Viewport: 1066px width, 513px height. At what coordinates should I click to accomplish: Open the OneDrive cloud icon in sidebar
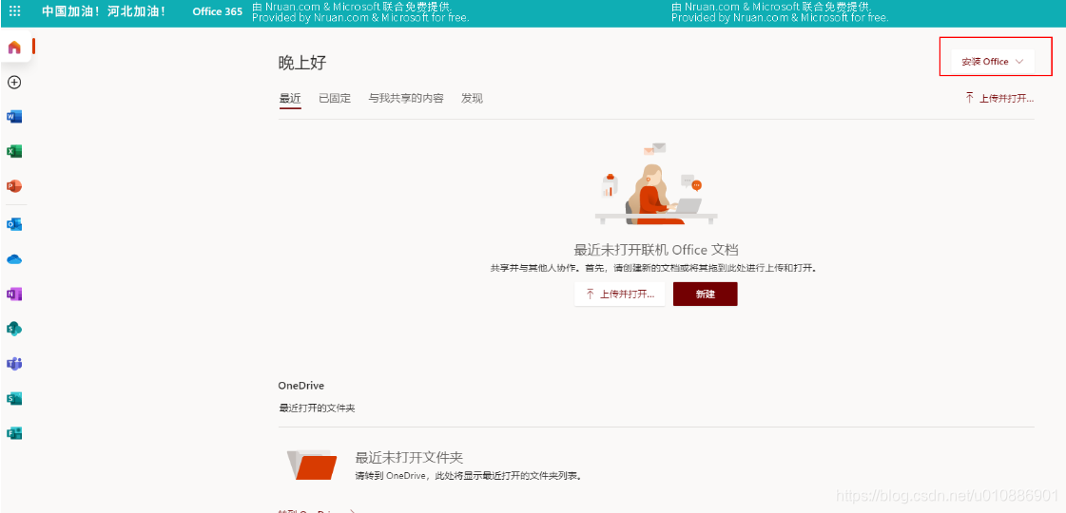[x=14, y=259]
